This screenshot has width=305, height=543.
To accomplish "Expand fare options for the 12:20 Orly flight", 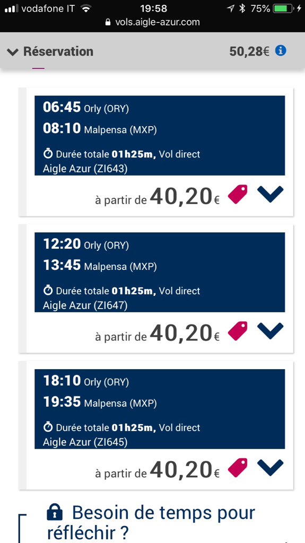I will tap(271, 331).
